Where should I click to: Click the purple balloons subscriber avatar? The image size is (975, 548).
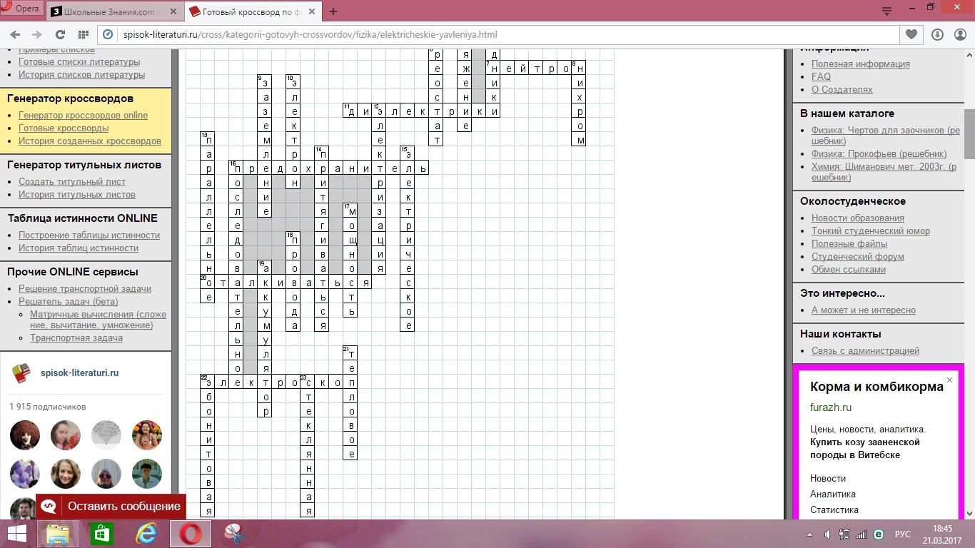[25, 474]
